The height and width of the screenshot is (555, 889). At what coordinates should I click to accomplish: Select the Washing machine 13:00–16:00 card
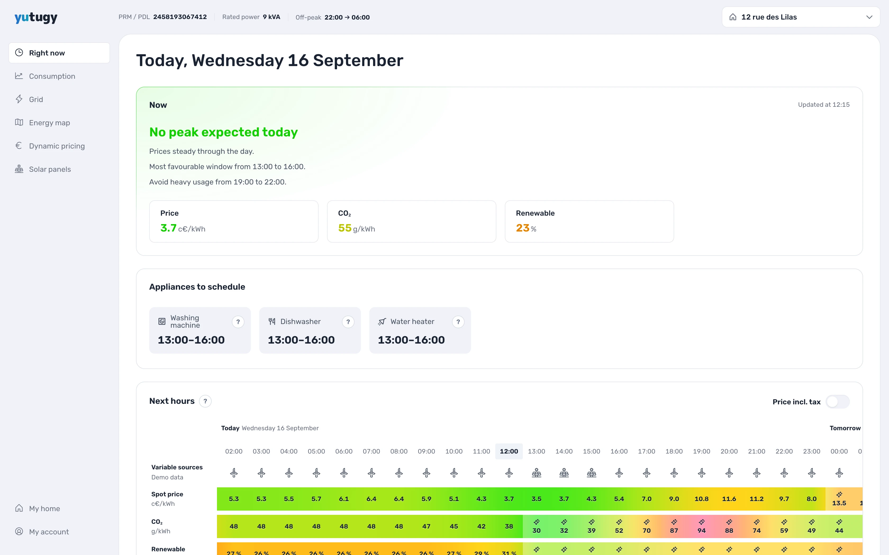(200, 330)
